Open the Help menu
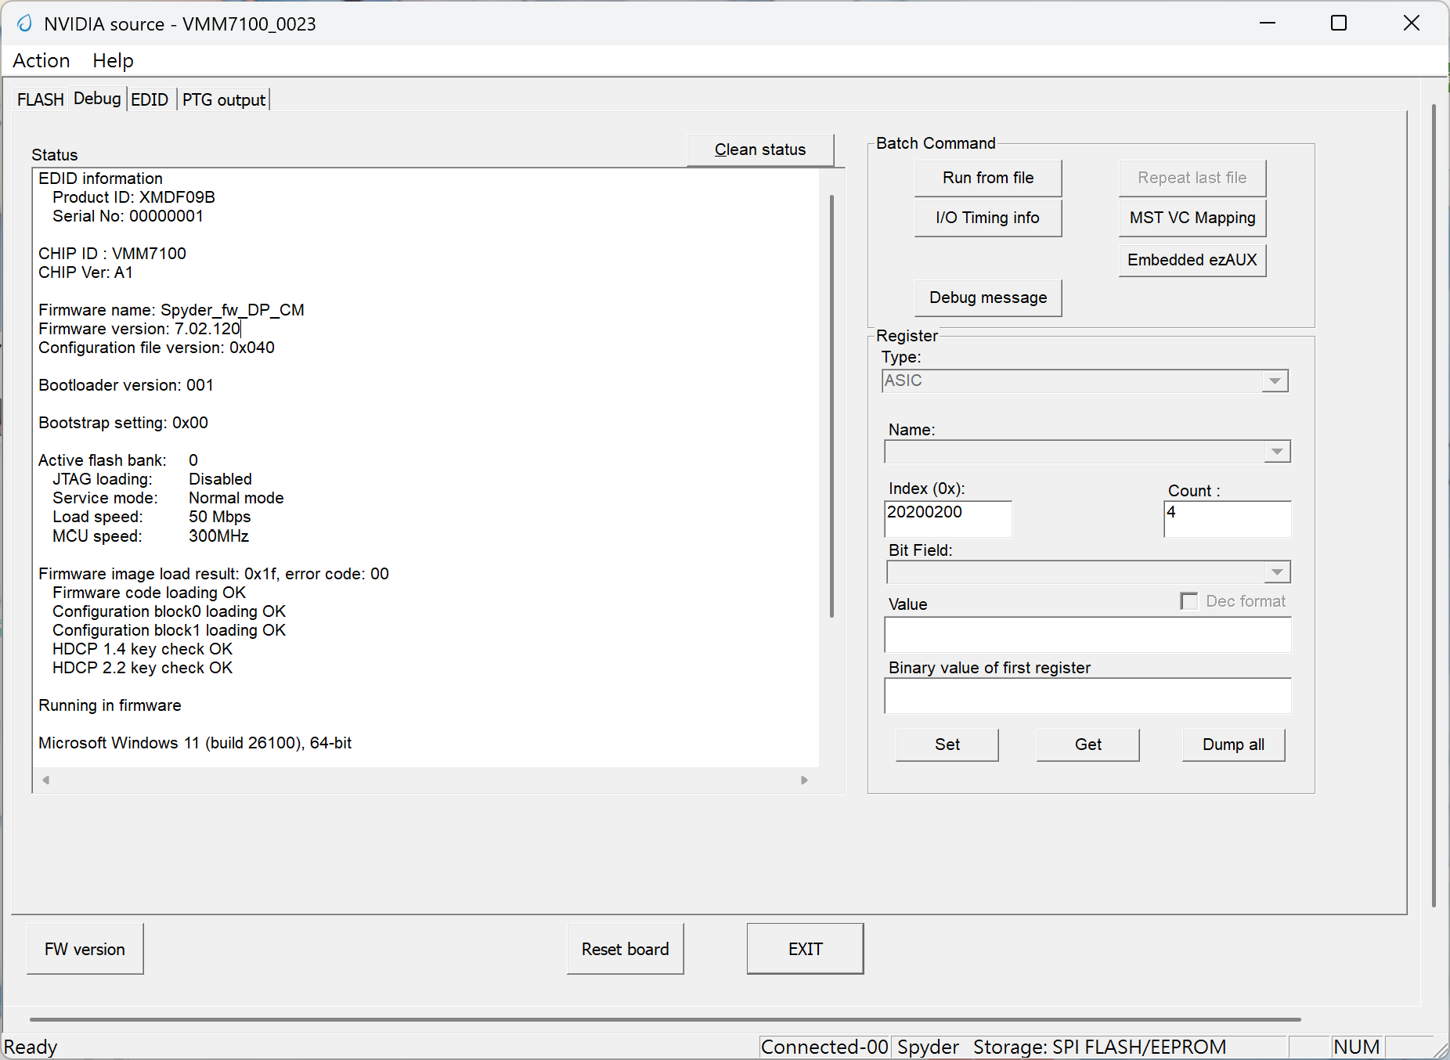 pos(113,60)
